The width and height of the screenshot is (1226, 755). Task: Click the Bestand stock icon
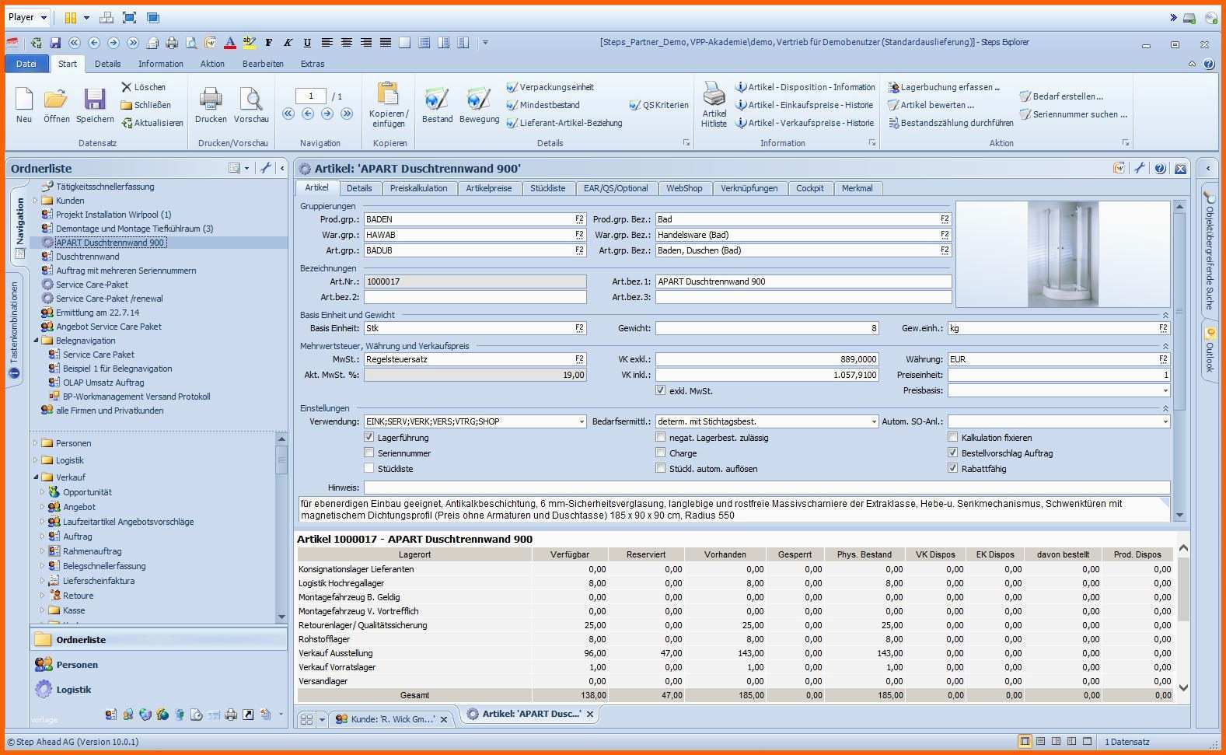(437, 100)
